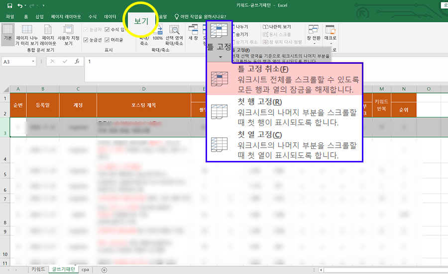Click the 포스팅 제목 header cell

(144, 105)
